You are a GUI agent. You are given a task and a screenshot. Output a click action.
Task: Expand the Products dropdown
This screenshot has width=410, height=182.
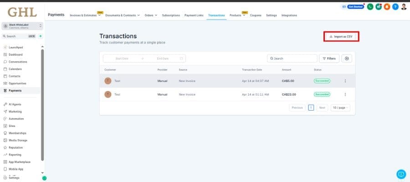(x=237, y=15)
